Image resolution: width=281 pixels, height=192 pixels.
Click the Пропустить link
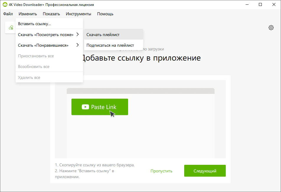pyautogui.click(x=161, y=171)
